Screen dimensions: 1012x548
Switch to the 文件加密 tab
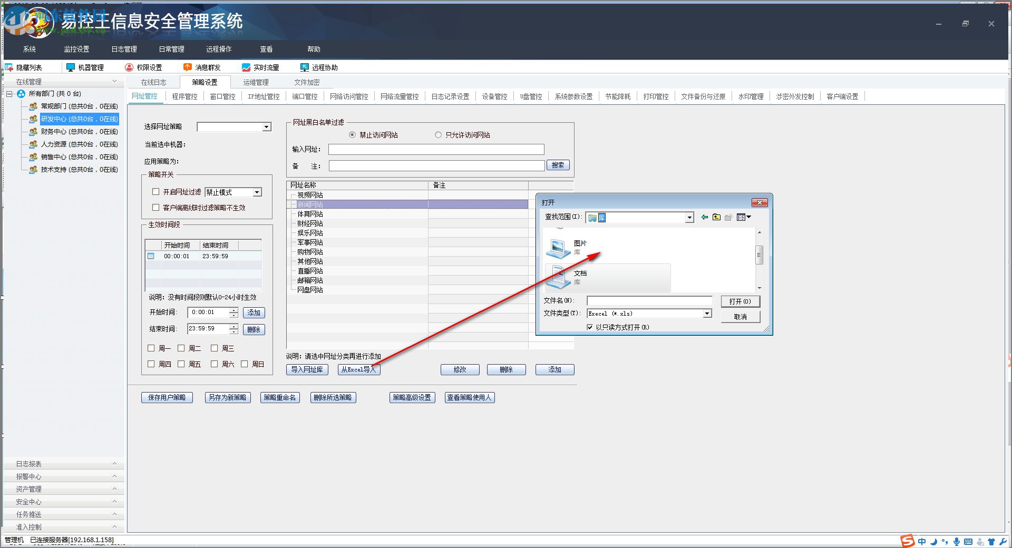tap(307, 82)
